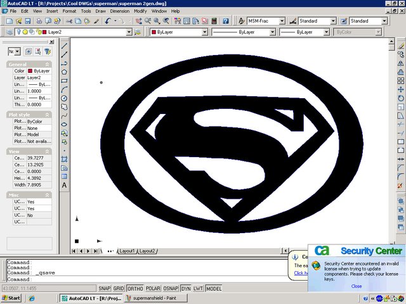Collapse the Misc properties section
406x304 pixels.
pyautogui.click(x=47, y=195)
